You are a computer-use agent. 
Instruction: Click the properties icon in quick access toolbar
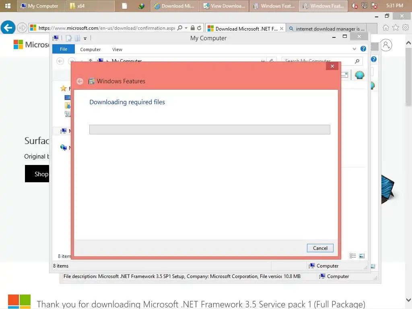[69, 38]
